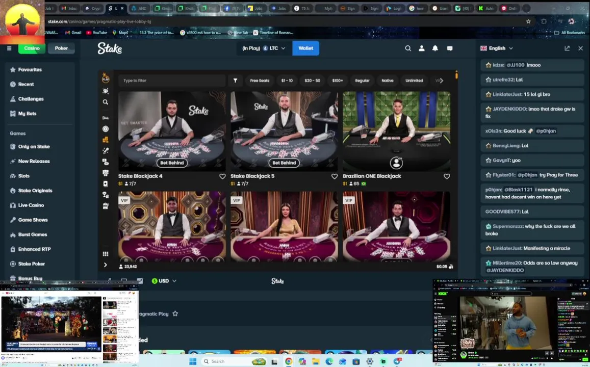Open Recent in the sidebar
Screen dimensions: 590x367
pyautogui.click(x=39, y=84)
